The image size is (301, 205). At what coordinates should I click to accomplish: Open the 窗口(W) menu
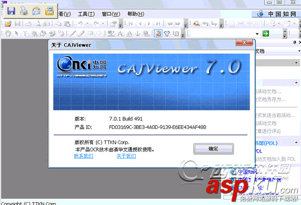coord(111,14)
